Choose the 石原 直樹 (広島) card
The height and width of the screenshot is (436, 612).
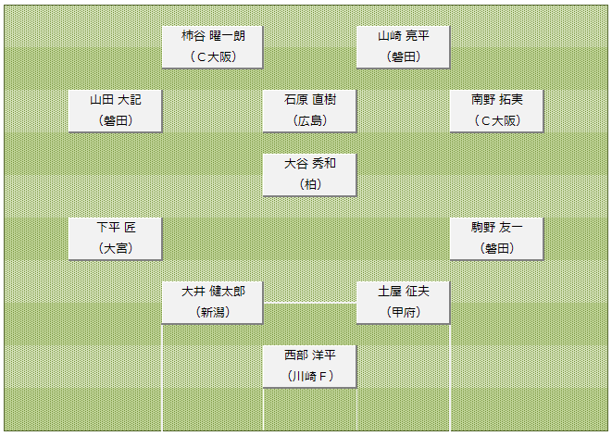tap(309, 111)
